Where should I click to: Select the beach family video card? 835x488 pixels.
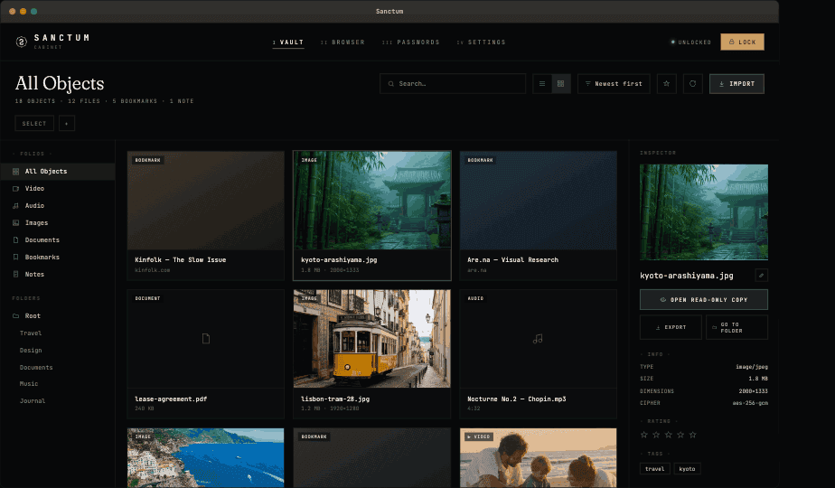tap(538, 457)
